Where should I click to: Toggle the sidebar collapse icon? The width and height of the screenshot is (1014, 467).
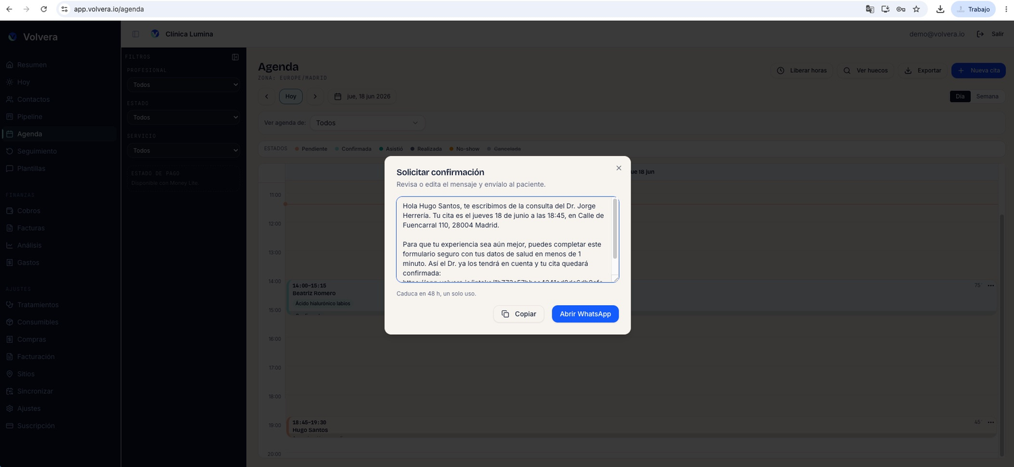tap(135, 34)
